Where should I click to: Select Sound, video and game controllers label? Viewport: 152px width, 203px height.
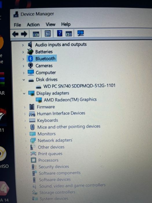(x=72, y=186)
